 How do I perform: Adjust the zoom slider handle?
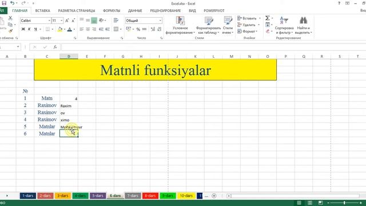tap(344, 203)
